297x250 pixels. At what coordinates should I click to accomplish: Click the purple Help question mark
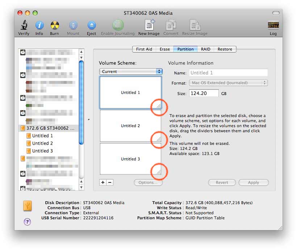pyautogui.click(x=27, y=222)
